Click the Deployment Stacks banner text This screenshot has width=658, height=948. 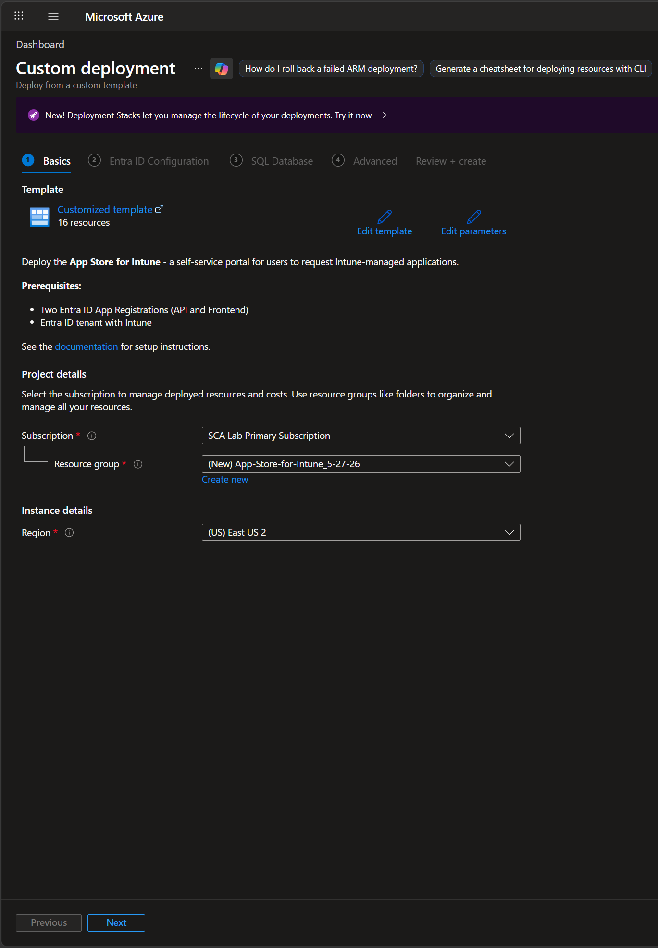click(x=208, y=115)
